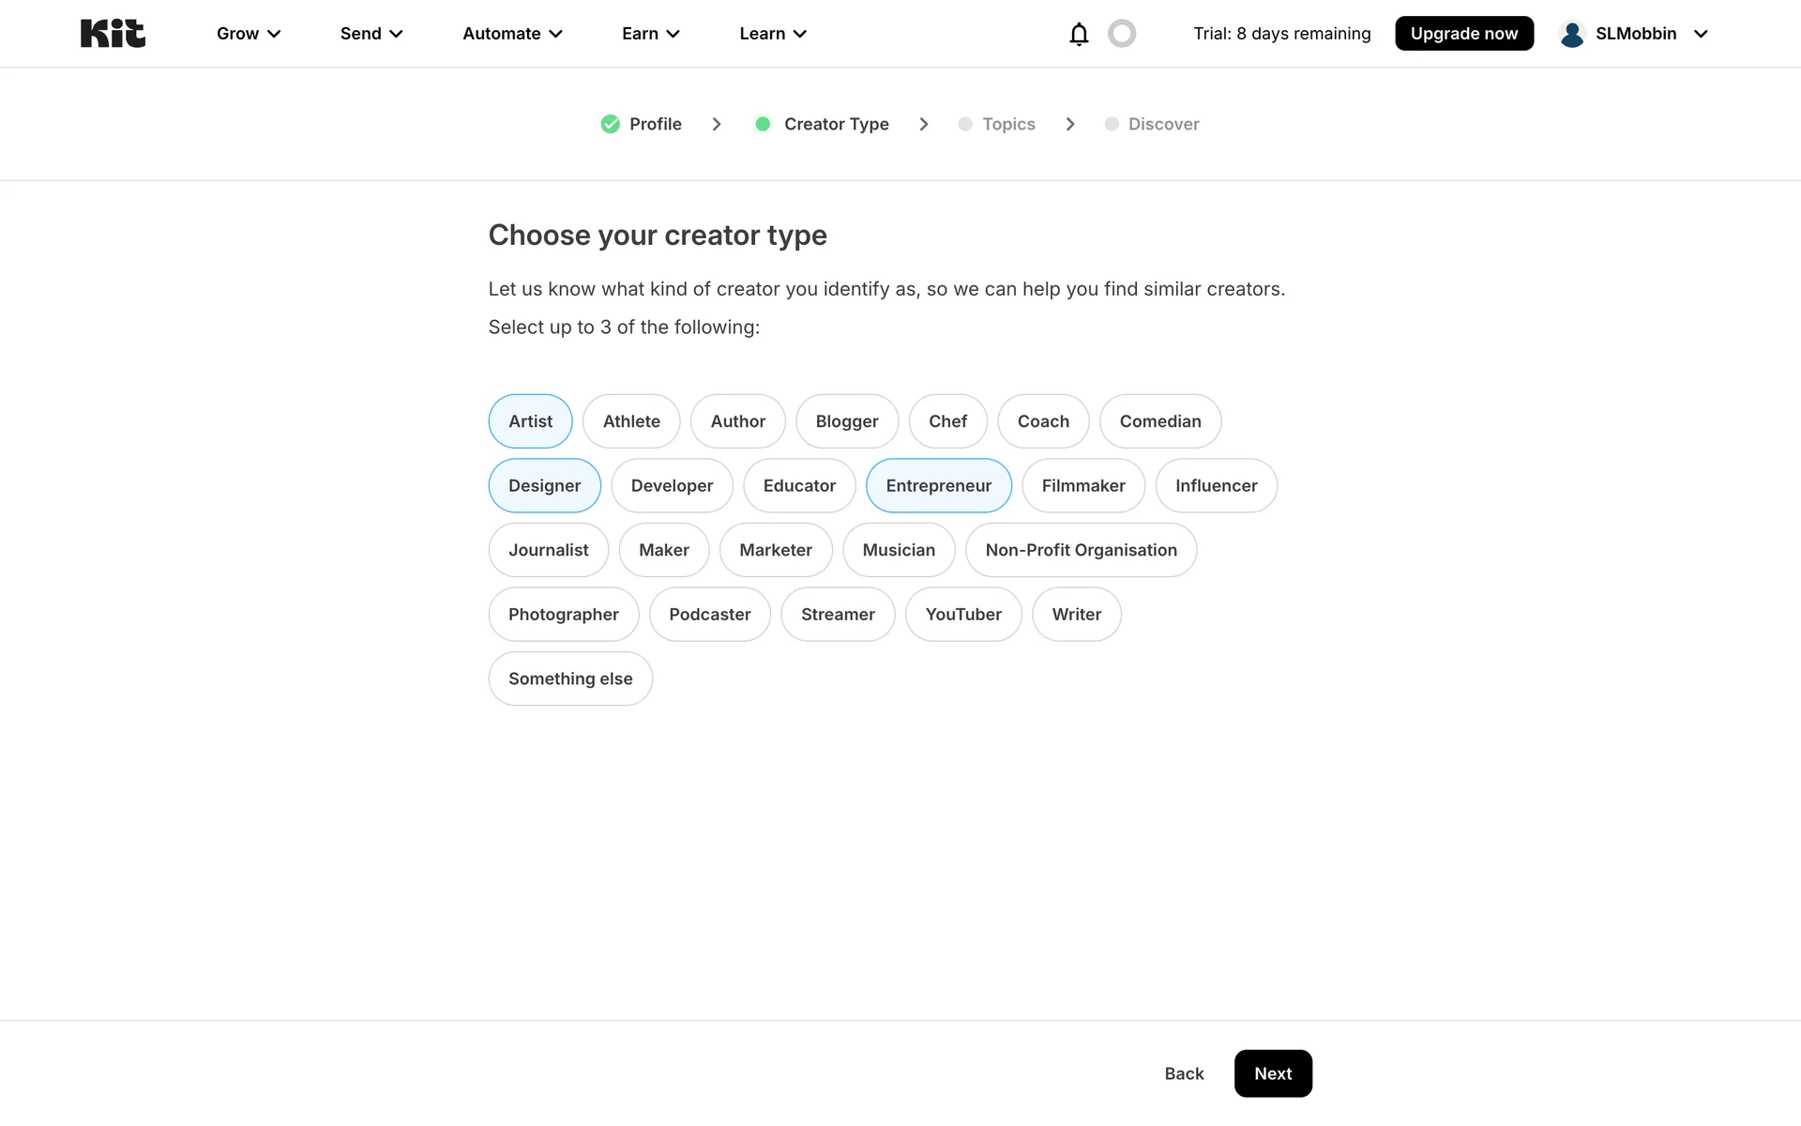Expand the Grow dropdown menu
This screenshot has height=1126, width=1801.
(x=249, y=34)
